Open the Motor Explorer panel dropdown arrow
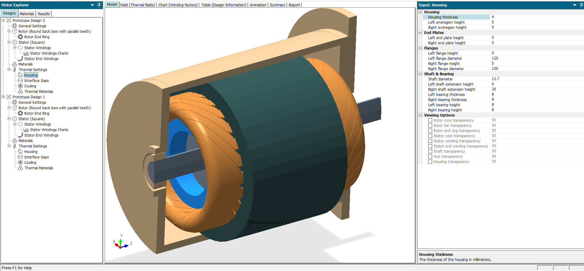This screenshot has width=584, height=271. tap(92, 5)
